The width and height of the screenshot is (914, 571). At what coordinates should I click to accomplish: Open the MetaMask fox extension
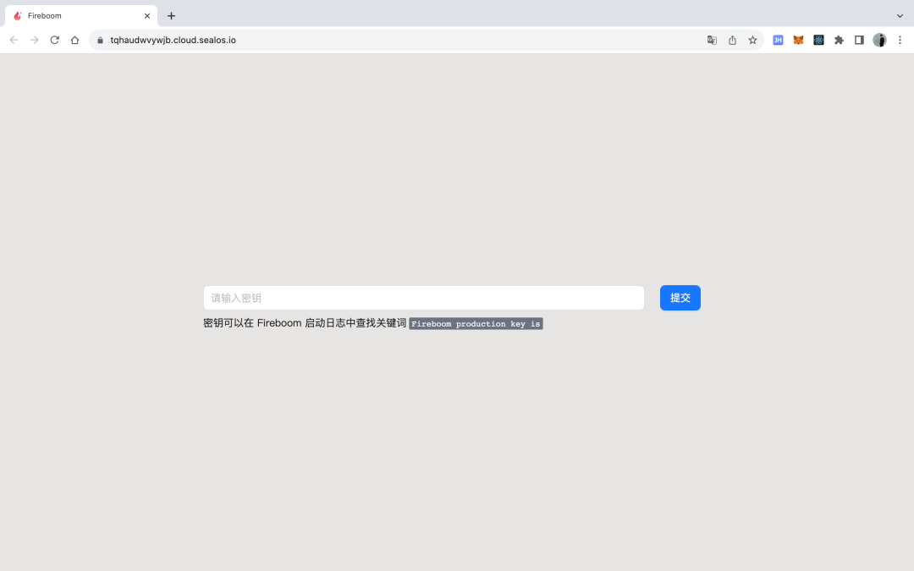pyautogui.click(x=798, y=41)
